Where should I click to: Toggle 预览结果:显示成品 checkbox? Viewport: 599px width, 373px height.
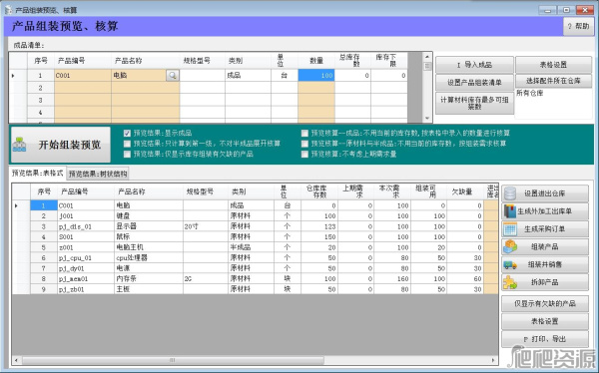pyautogui.click(x=127, y=134)
